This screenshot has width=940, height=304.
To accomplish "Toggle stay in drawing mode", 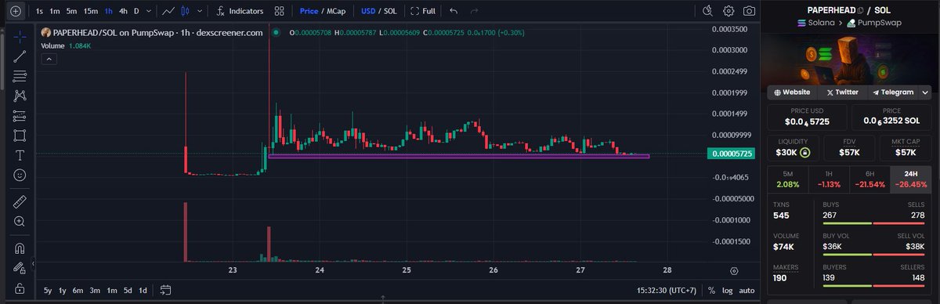I will point(20,269).
